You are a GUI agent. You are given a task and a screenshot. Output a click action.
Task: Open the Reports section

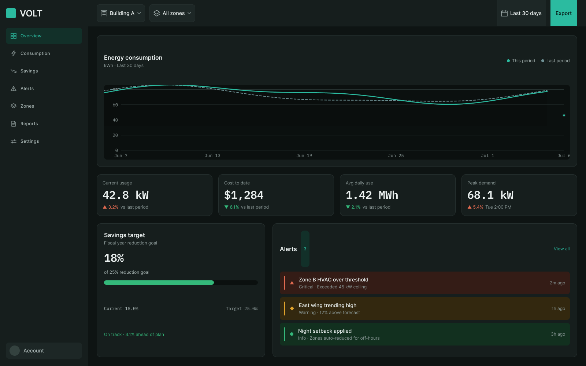[44, 124]
